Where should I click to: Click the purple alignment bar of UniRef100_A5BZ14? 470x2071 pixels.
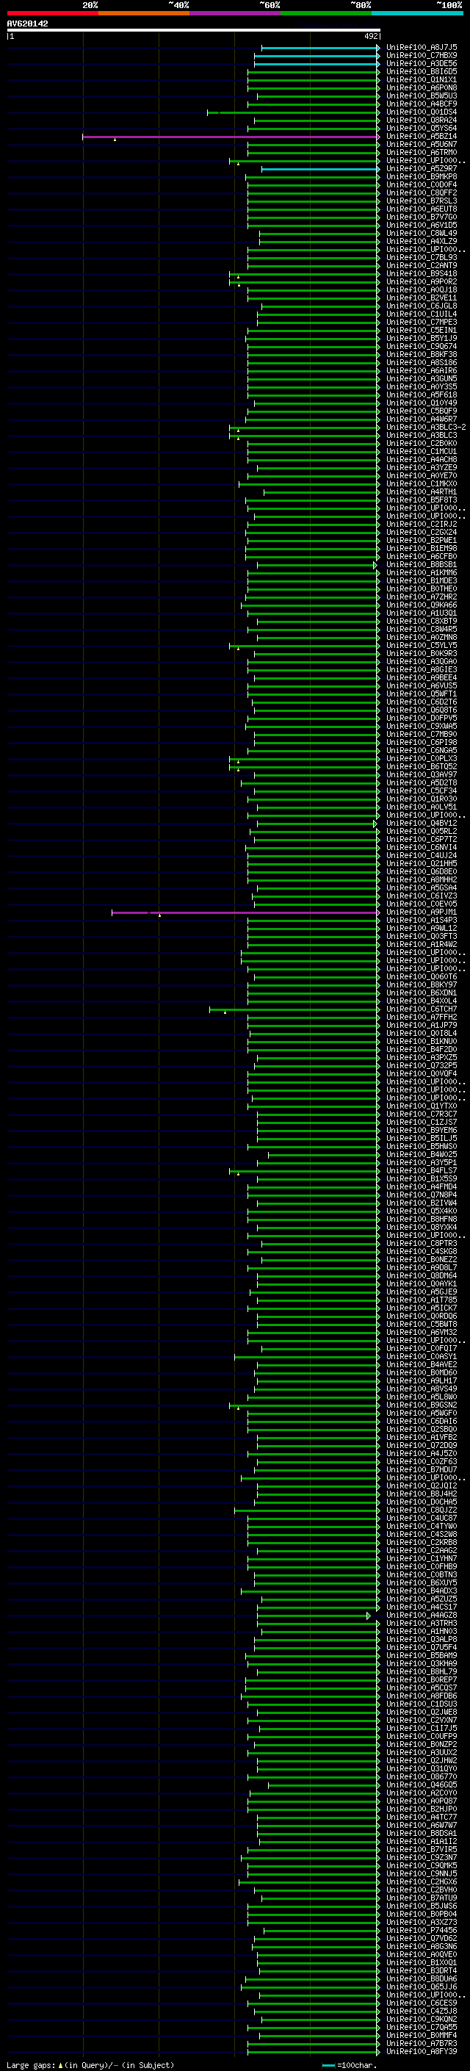tap(231, 137)
